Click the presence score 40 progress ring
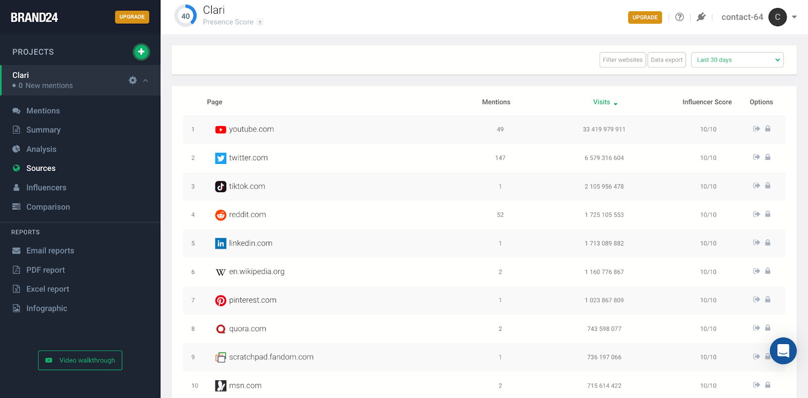Viewport: 808px width, 398px height. point(185,16)
